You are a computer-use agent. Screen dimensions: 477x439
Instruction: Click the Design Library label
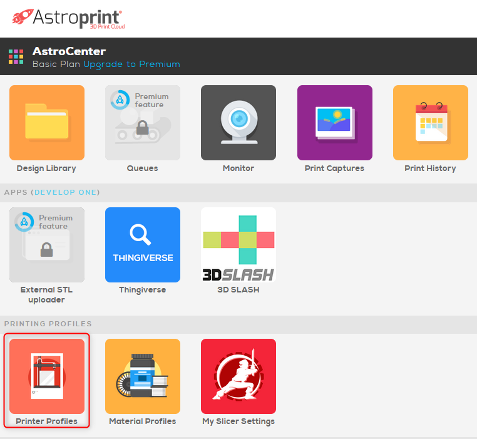[x=46, y=168]
